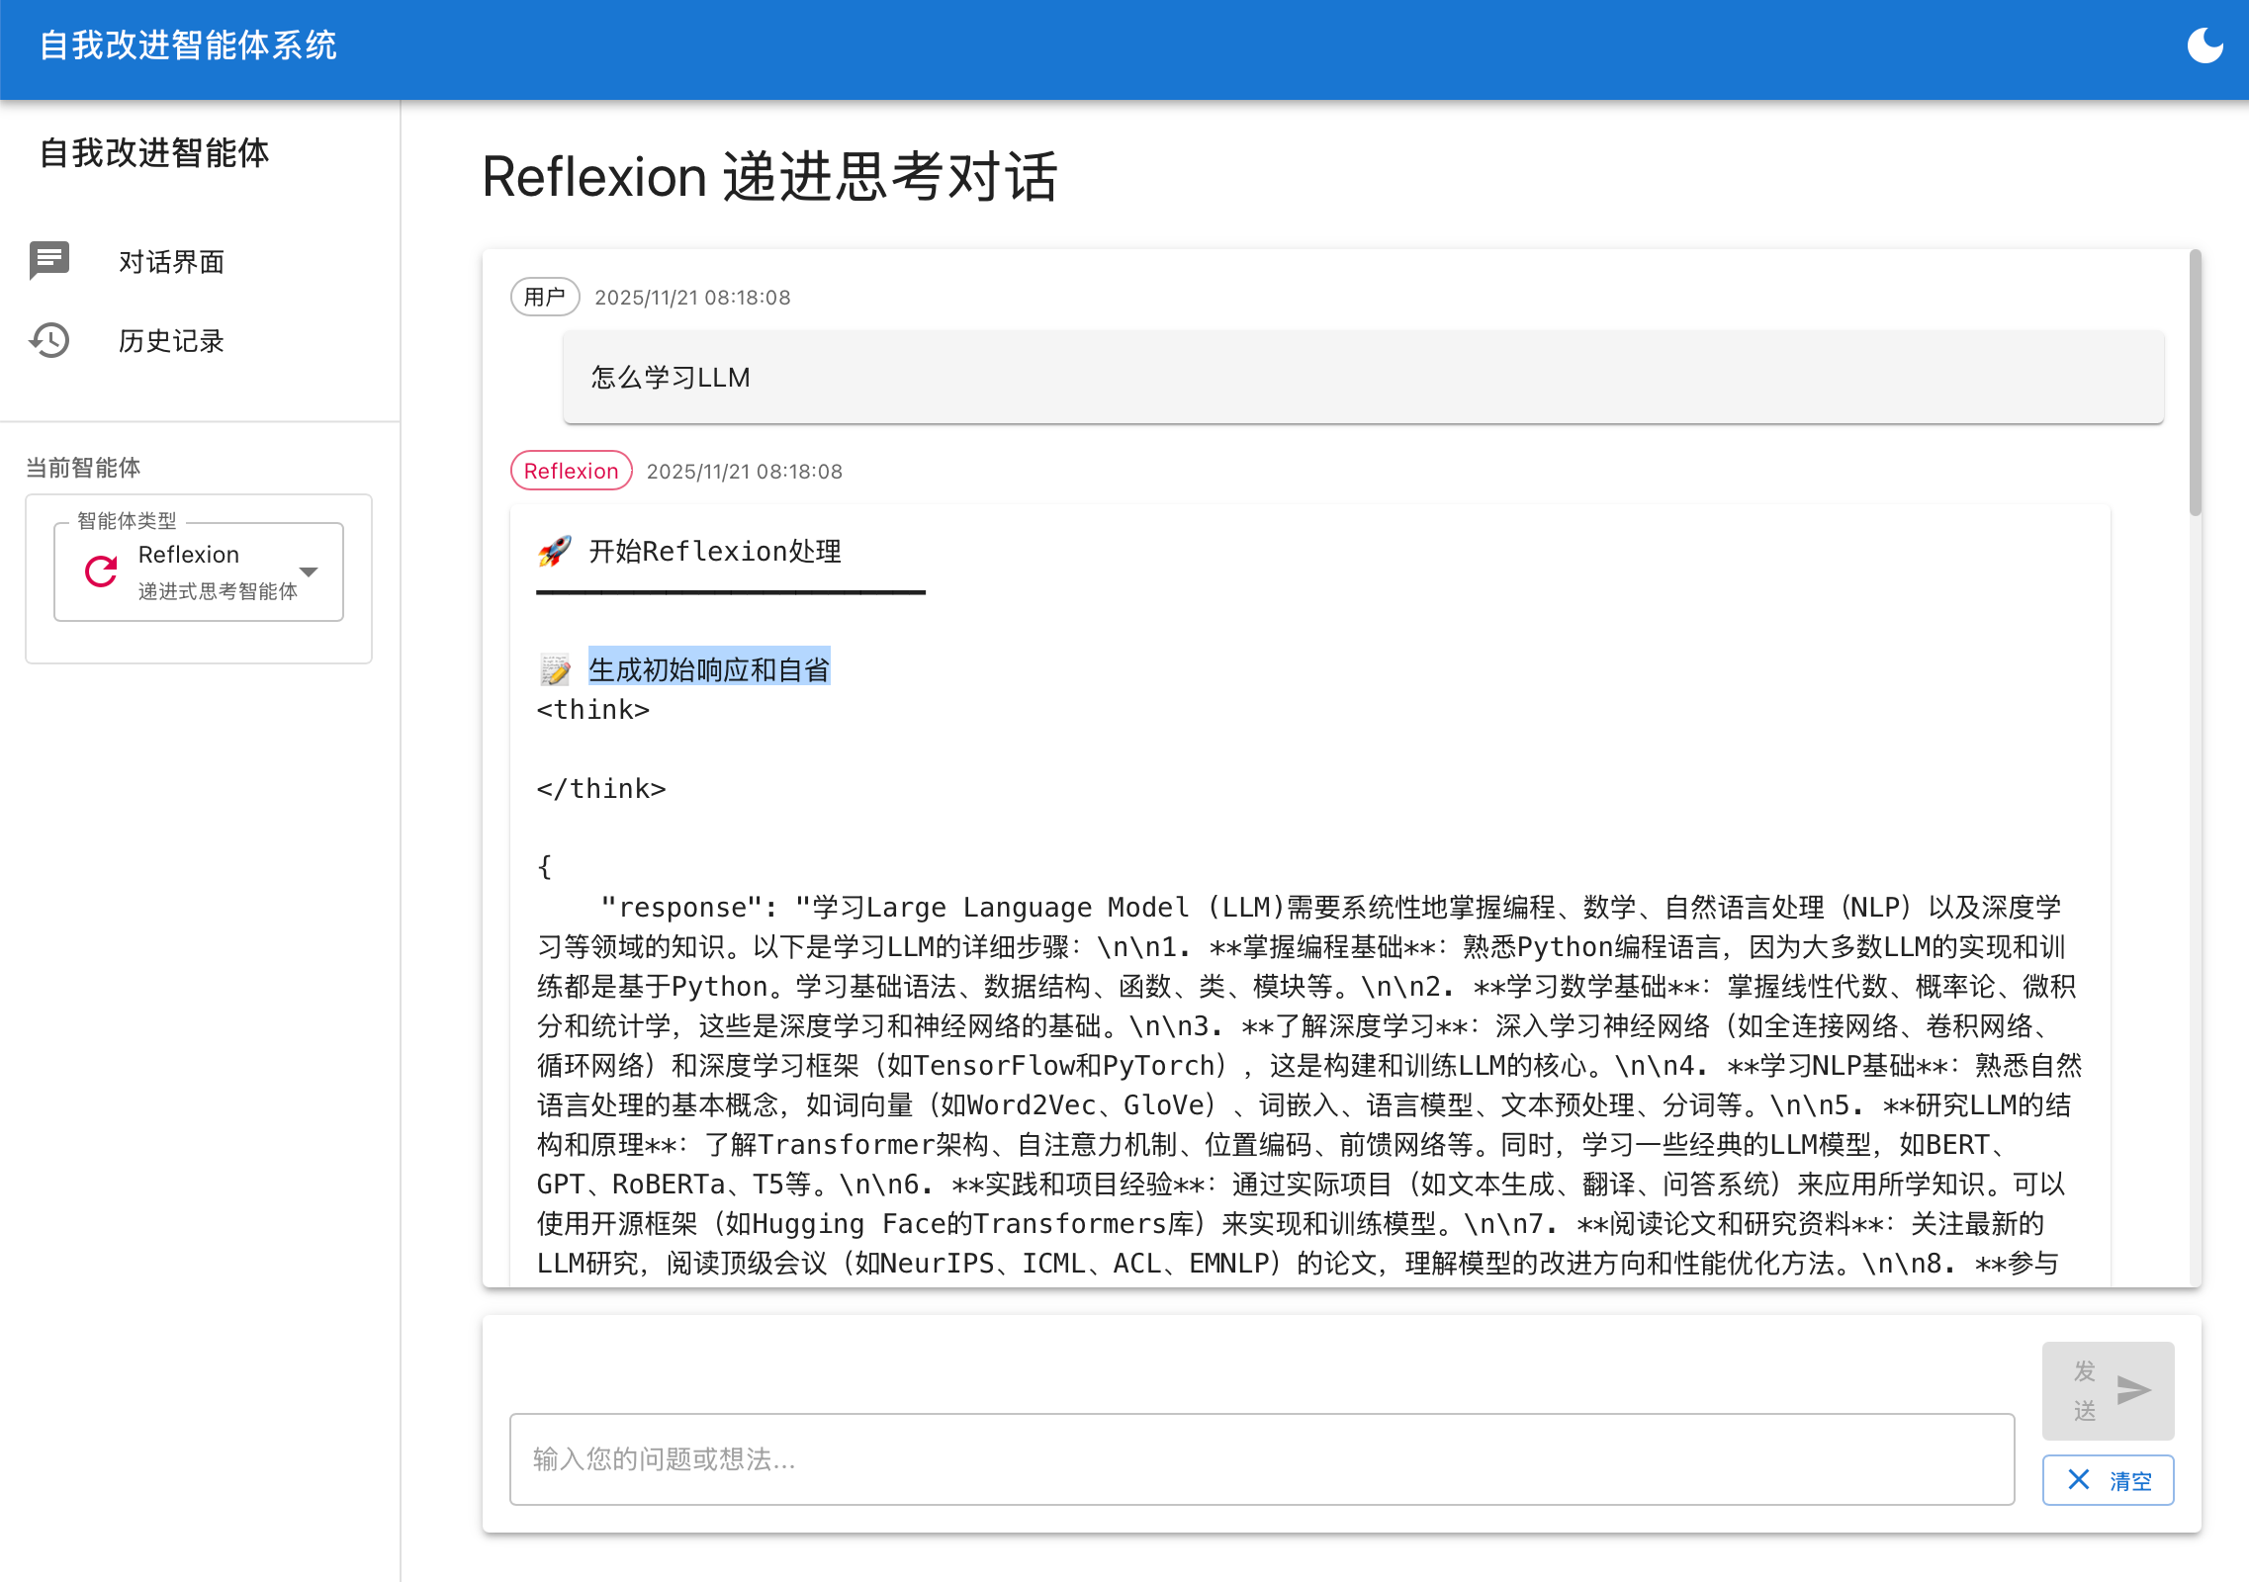Click the 自我改进智能体系统 title in header
The height and width of the screenshot is (1582, 2249).
coord(189,45)
